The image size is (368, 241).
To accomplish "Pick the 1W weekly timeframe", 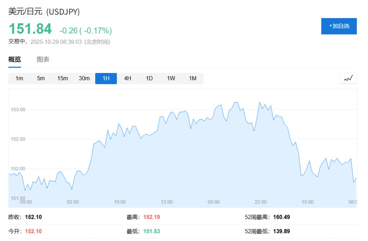I will [171, 78].
